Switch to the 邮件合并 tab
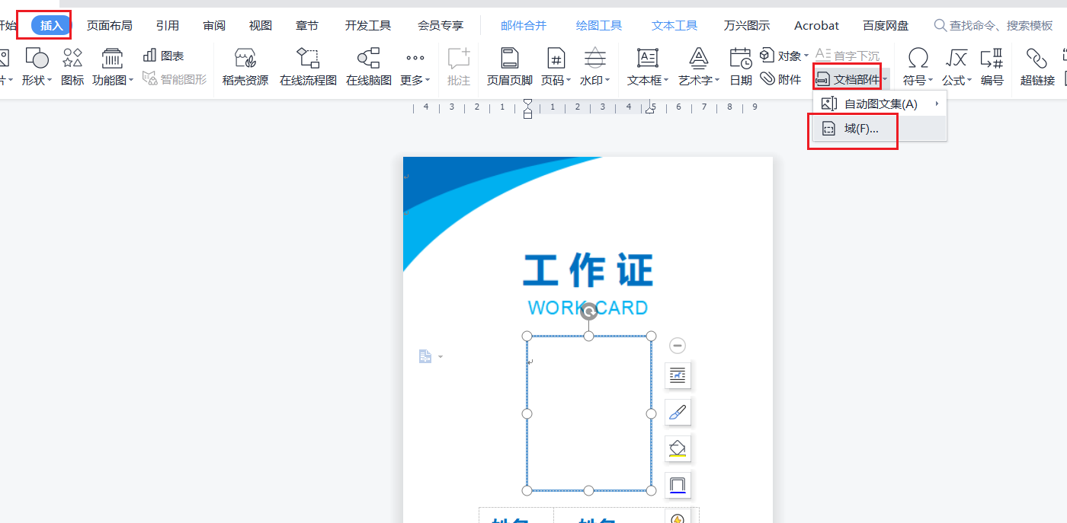The height and width of the screenshot is (523, 1067). coord(524,25)
